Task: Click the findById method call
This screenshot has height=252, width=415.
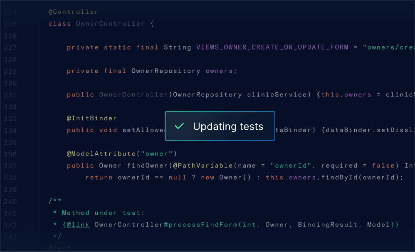Action: (339, 177)
